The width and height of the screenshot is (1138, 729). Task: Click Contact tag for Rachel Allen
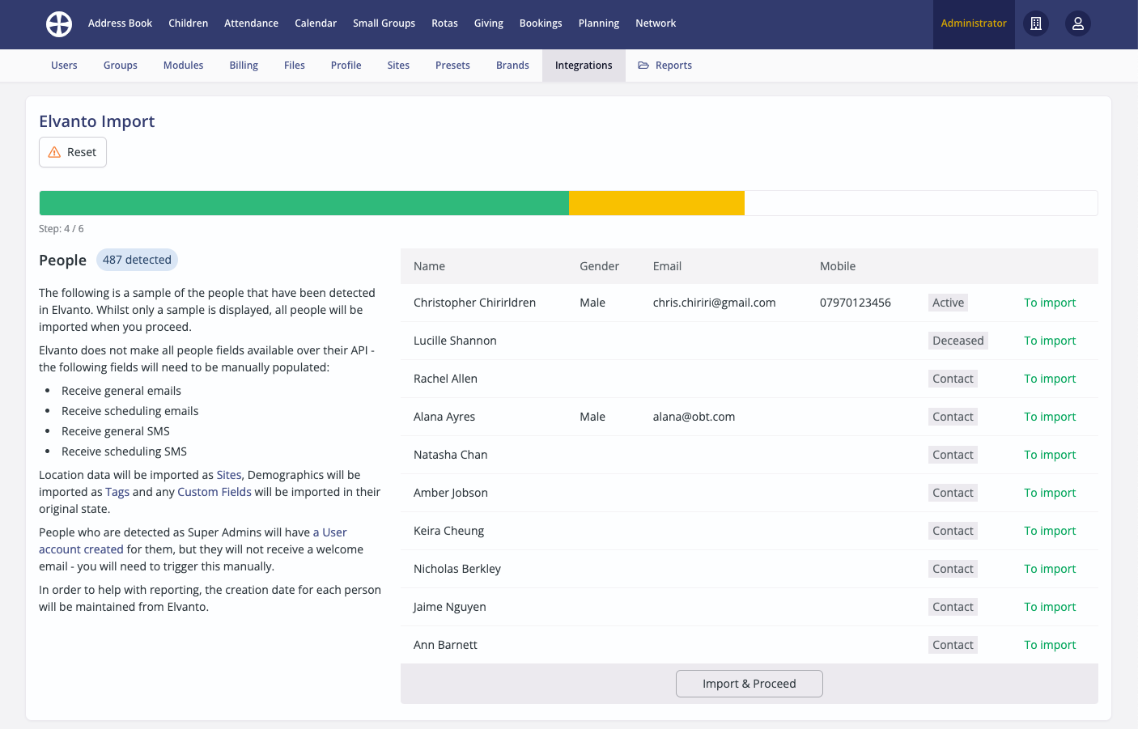click(x=953, y=379)
